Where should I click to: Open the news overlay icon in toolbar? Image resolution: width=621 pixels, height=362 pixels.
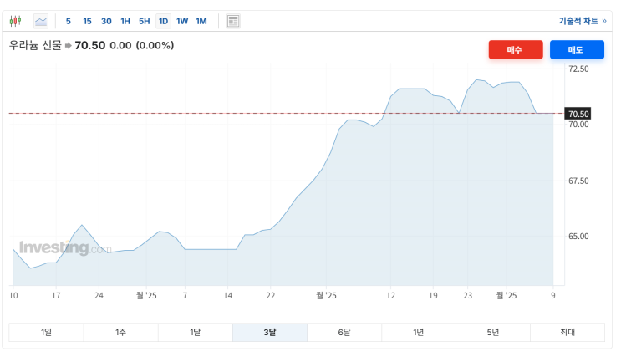click(x=233, y=21)
